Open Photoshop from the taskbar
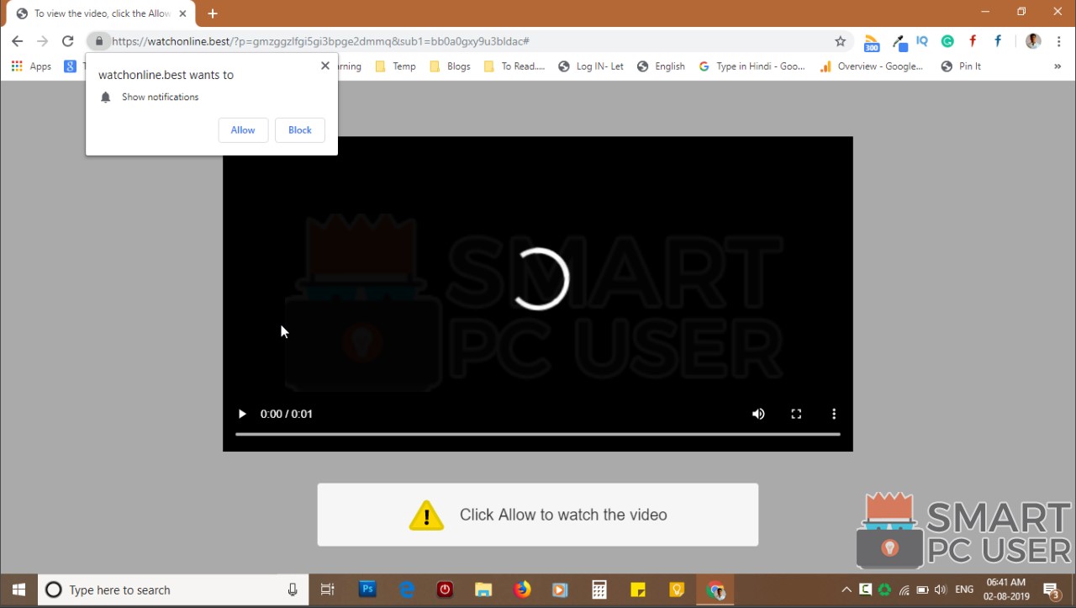The image size is (1076, 608). (x=367, y=589)
